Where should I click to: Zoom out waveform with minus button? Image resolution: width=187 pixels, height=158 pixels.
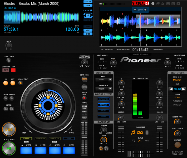(135, 10)
